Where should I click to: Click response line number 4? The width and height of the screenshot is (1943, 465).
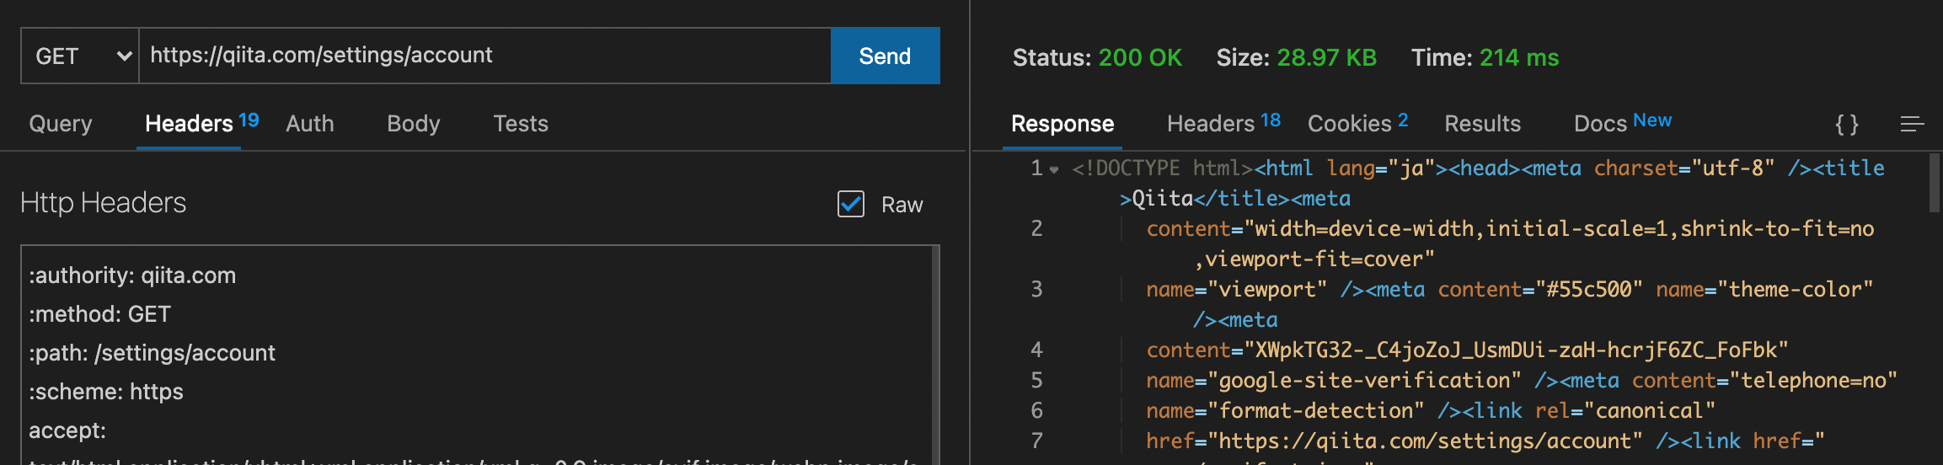1036,350
